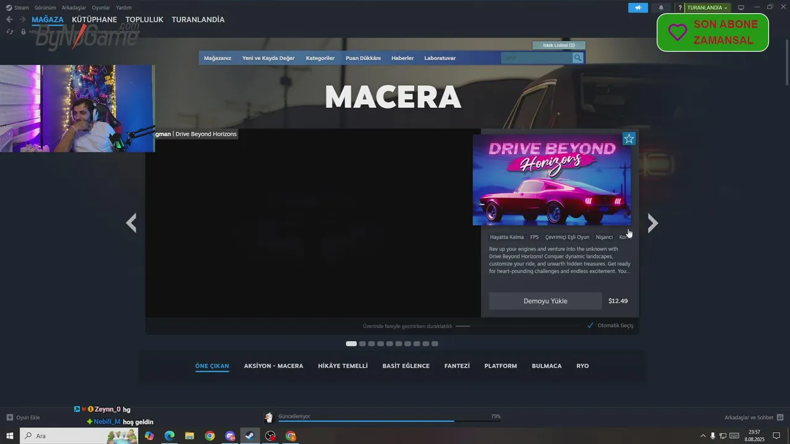Select the PLATFORM genre tab
Viewport: 790px width, 444px height.
(501, 366)
